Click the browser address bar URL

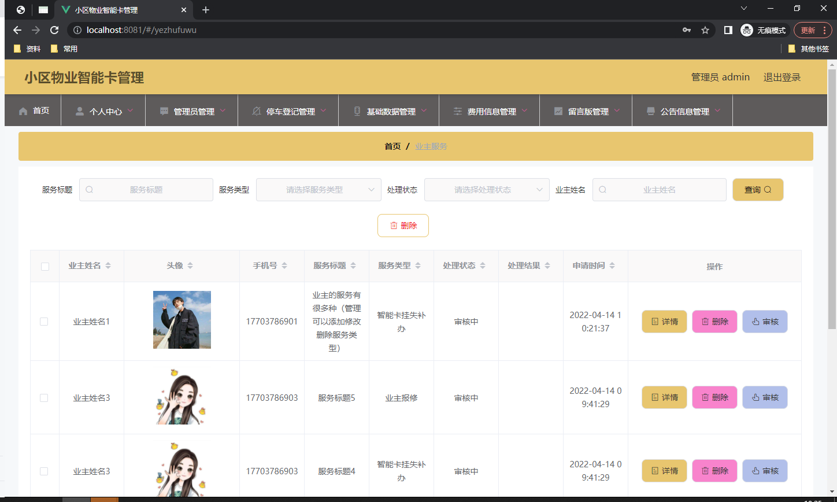point(142,30)
